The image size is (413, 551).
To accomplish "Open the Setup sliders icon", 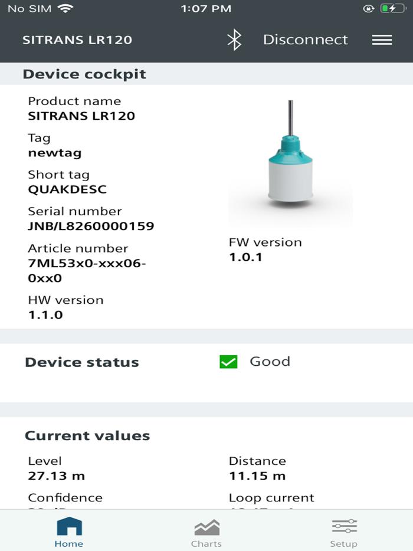I will point(344,526).
